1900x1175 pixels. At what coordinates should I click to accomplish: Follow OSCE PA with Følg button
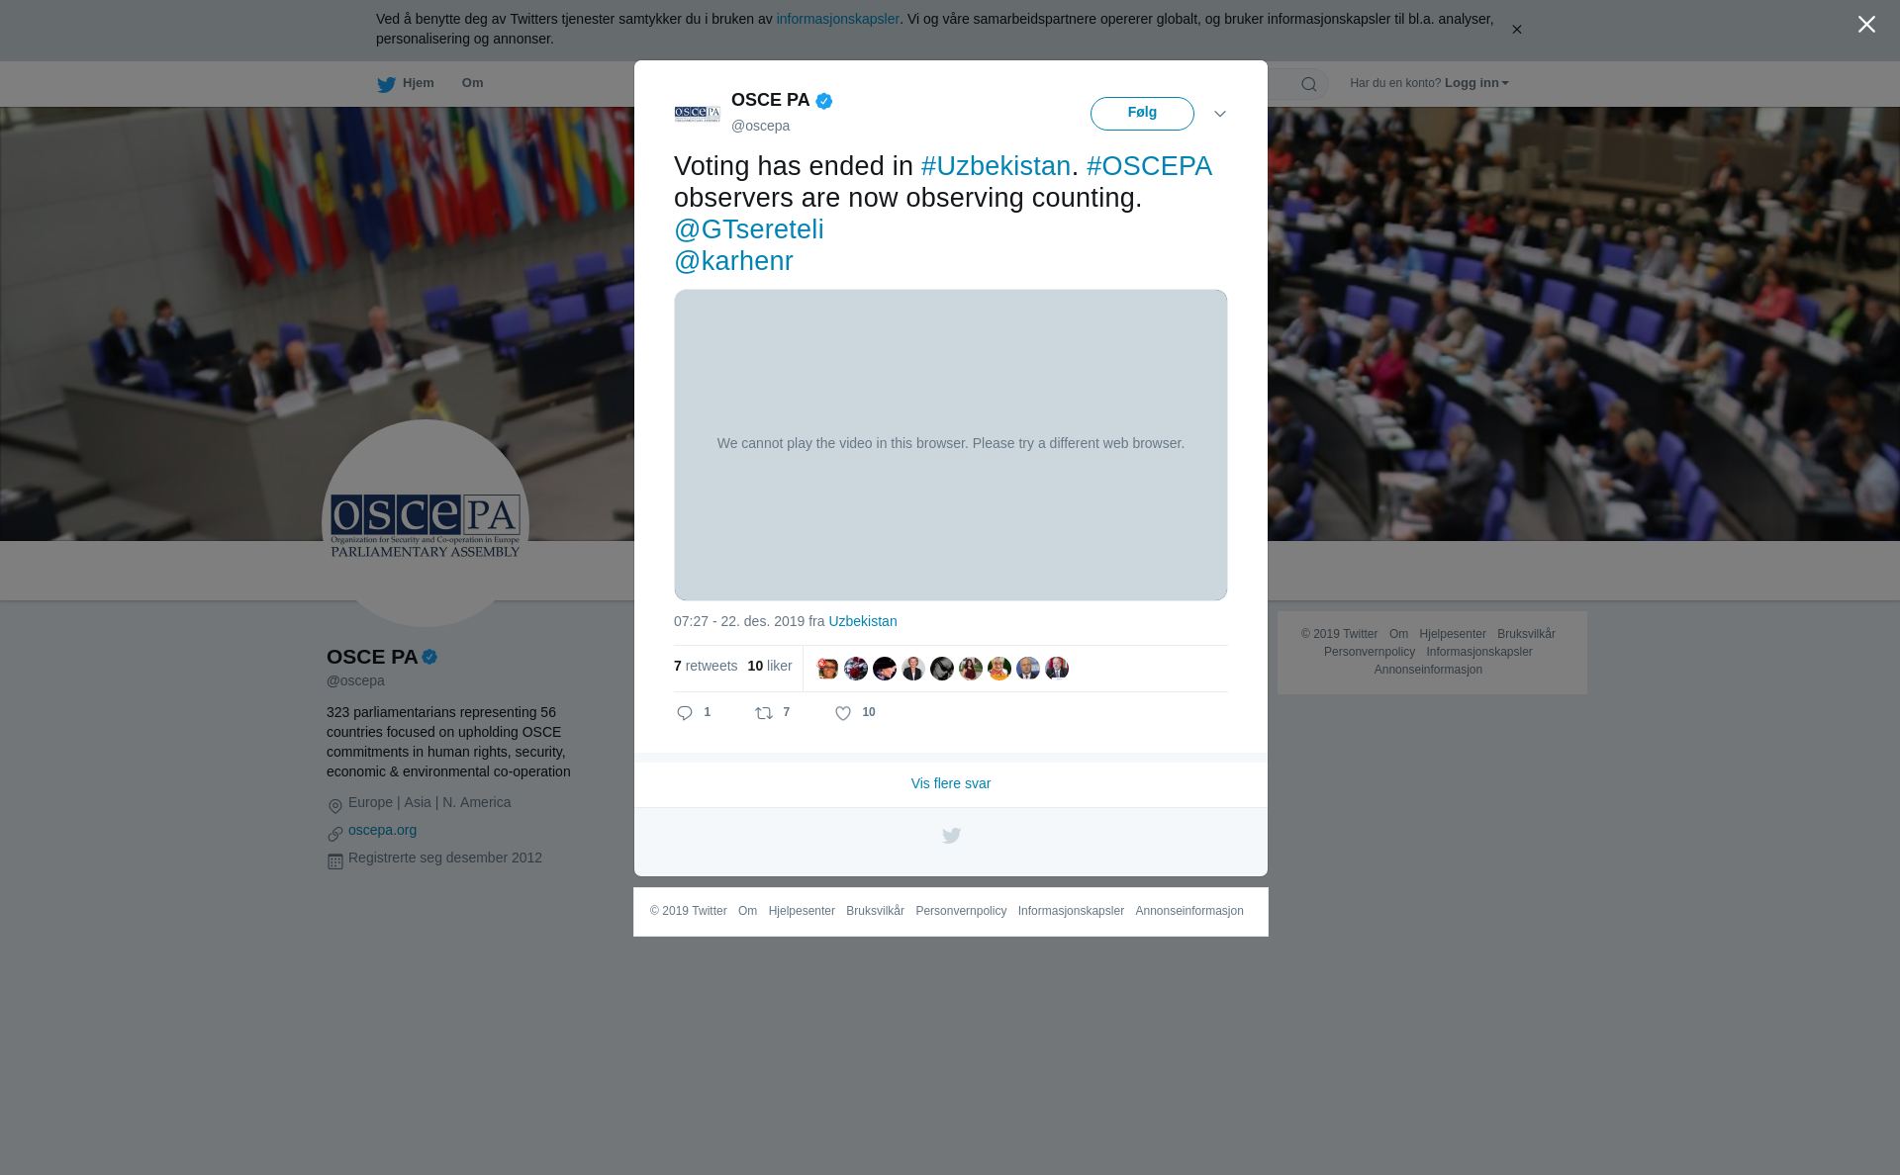pos(1142,114)
